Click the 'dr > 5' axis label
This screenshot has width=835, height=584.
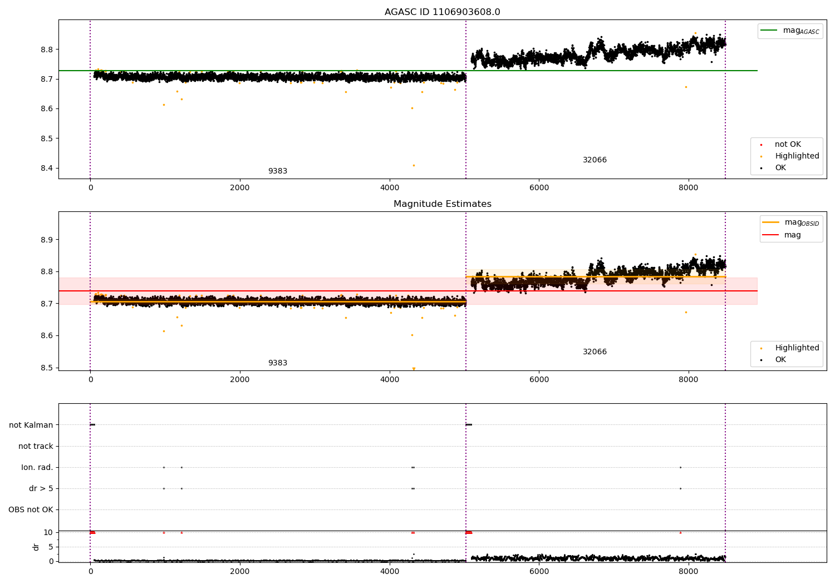pos(41,488)
